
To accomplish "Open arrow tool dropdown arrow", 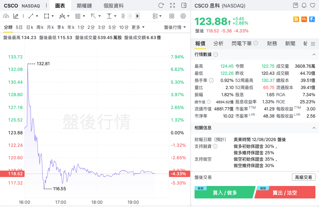I will [100, 16].
